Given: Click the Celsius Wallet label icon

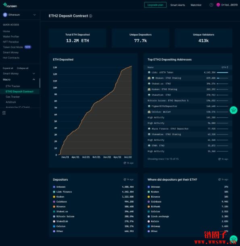Looking at the screenshot, I should [x=149, y=112].
